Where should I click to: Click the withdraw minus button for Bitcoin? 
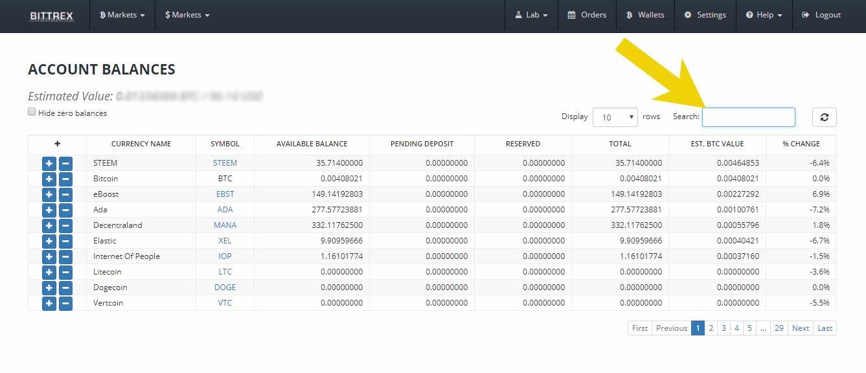pyautogui.click(x=65, y=179)
